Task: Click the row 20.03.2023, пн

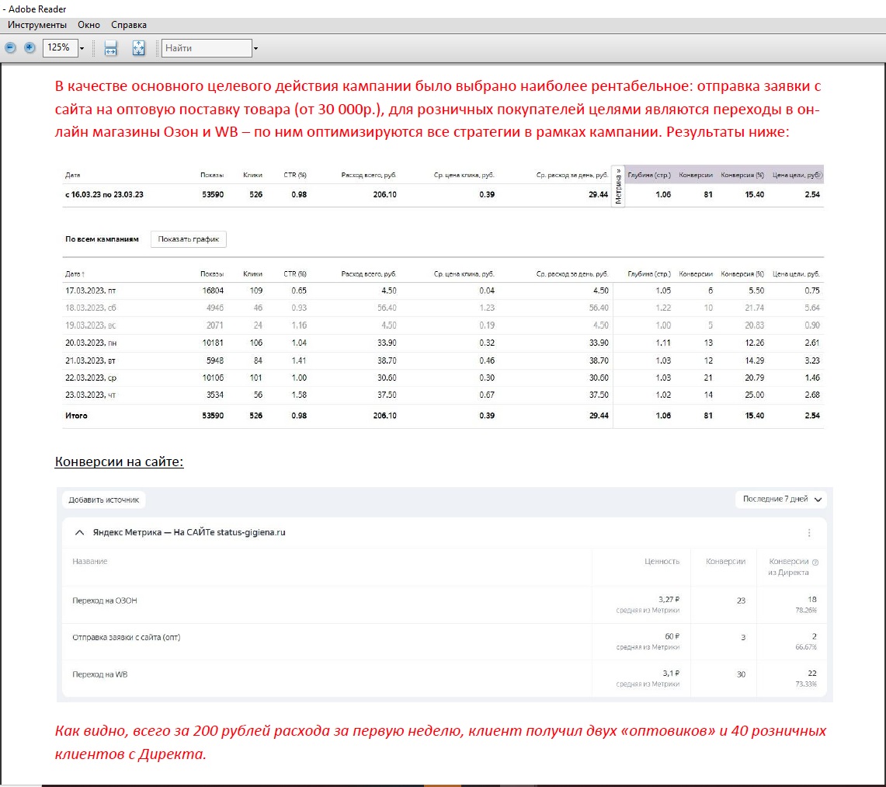Action: (x=443, y=343)
